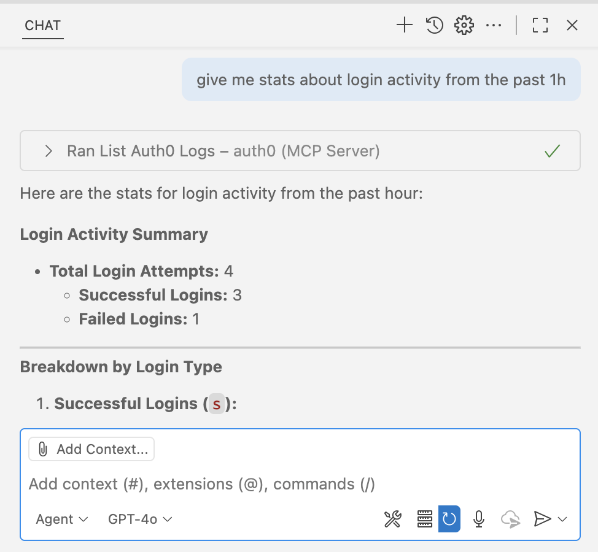Start a new chat with plus icon
The height and width of the screenshot is (552, 598).
pos(404,26)
